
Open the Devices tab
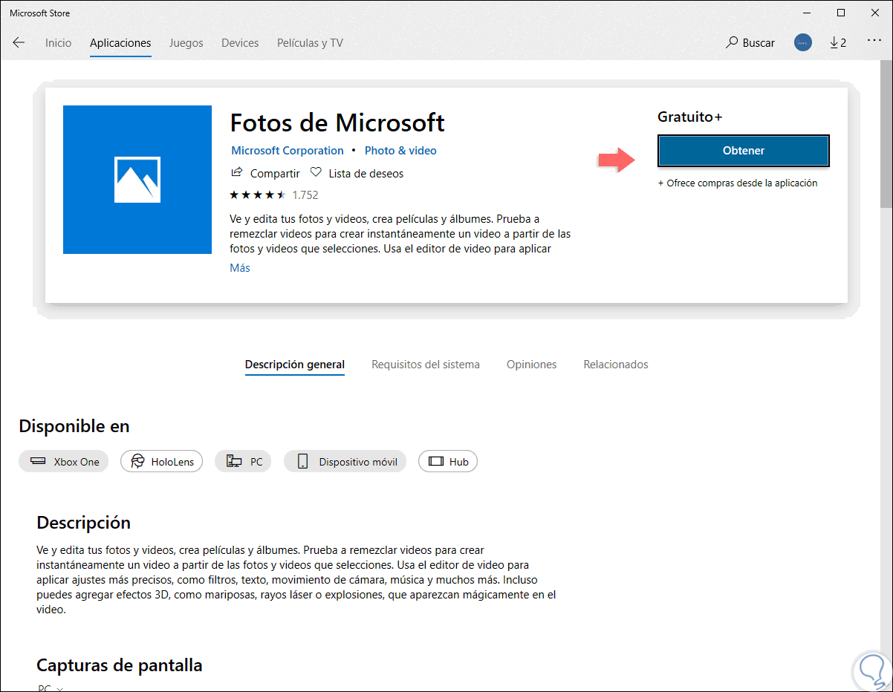point(240,43)
